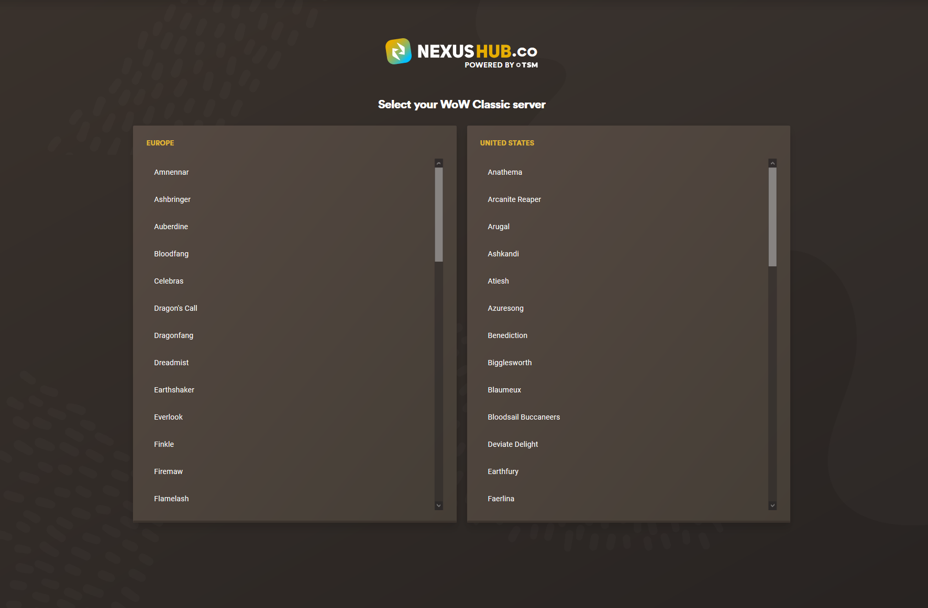The image size is (928, 608).
Task: Click the NexusHub logo icon
Action: point(399,51)
